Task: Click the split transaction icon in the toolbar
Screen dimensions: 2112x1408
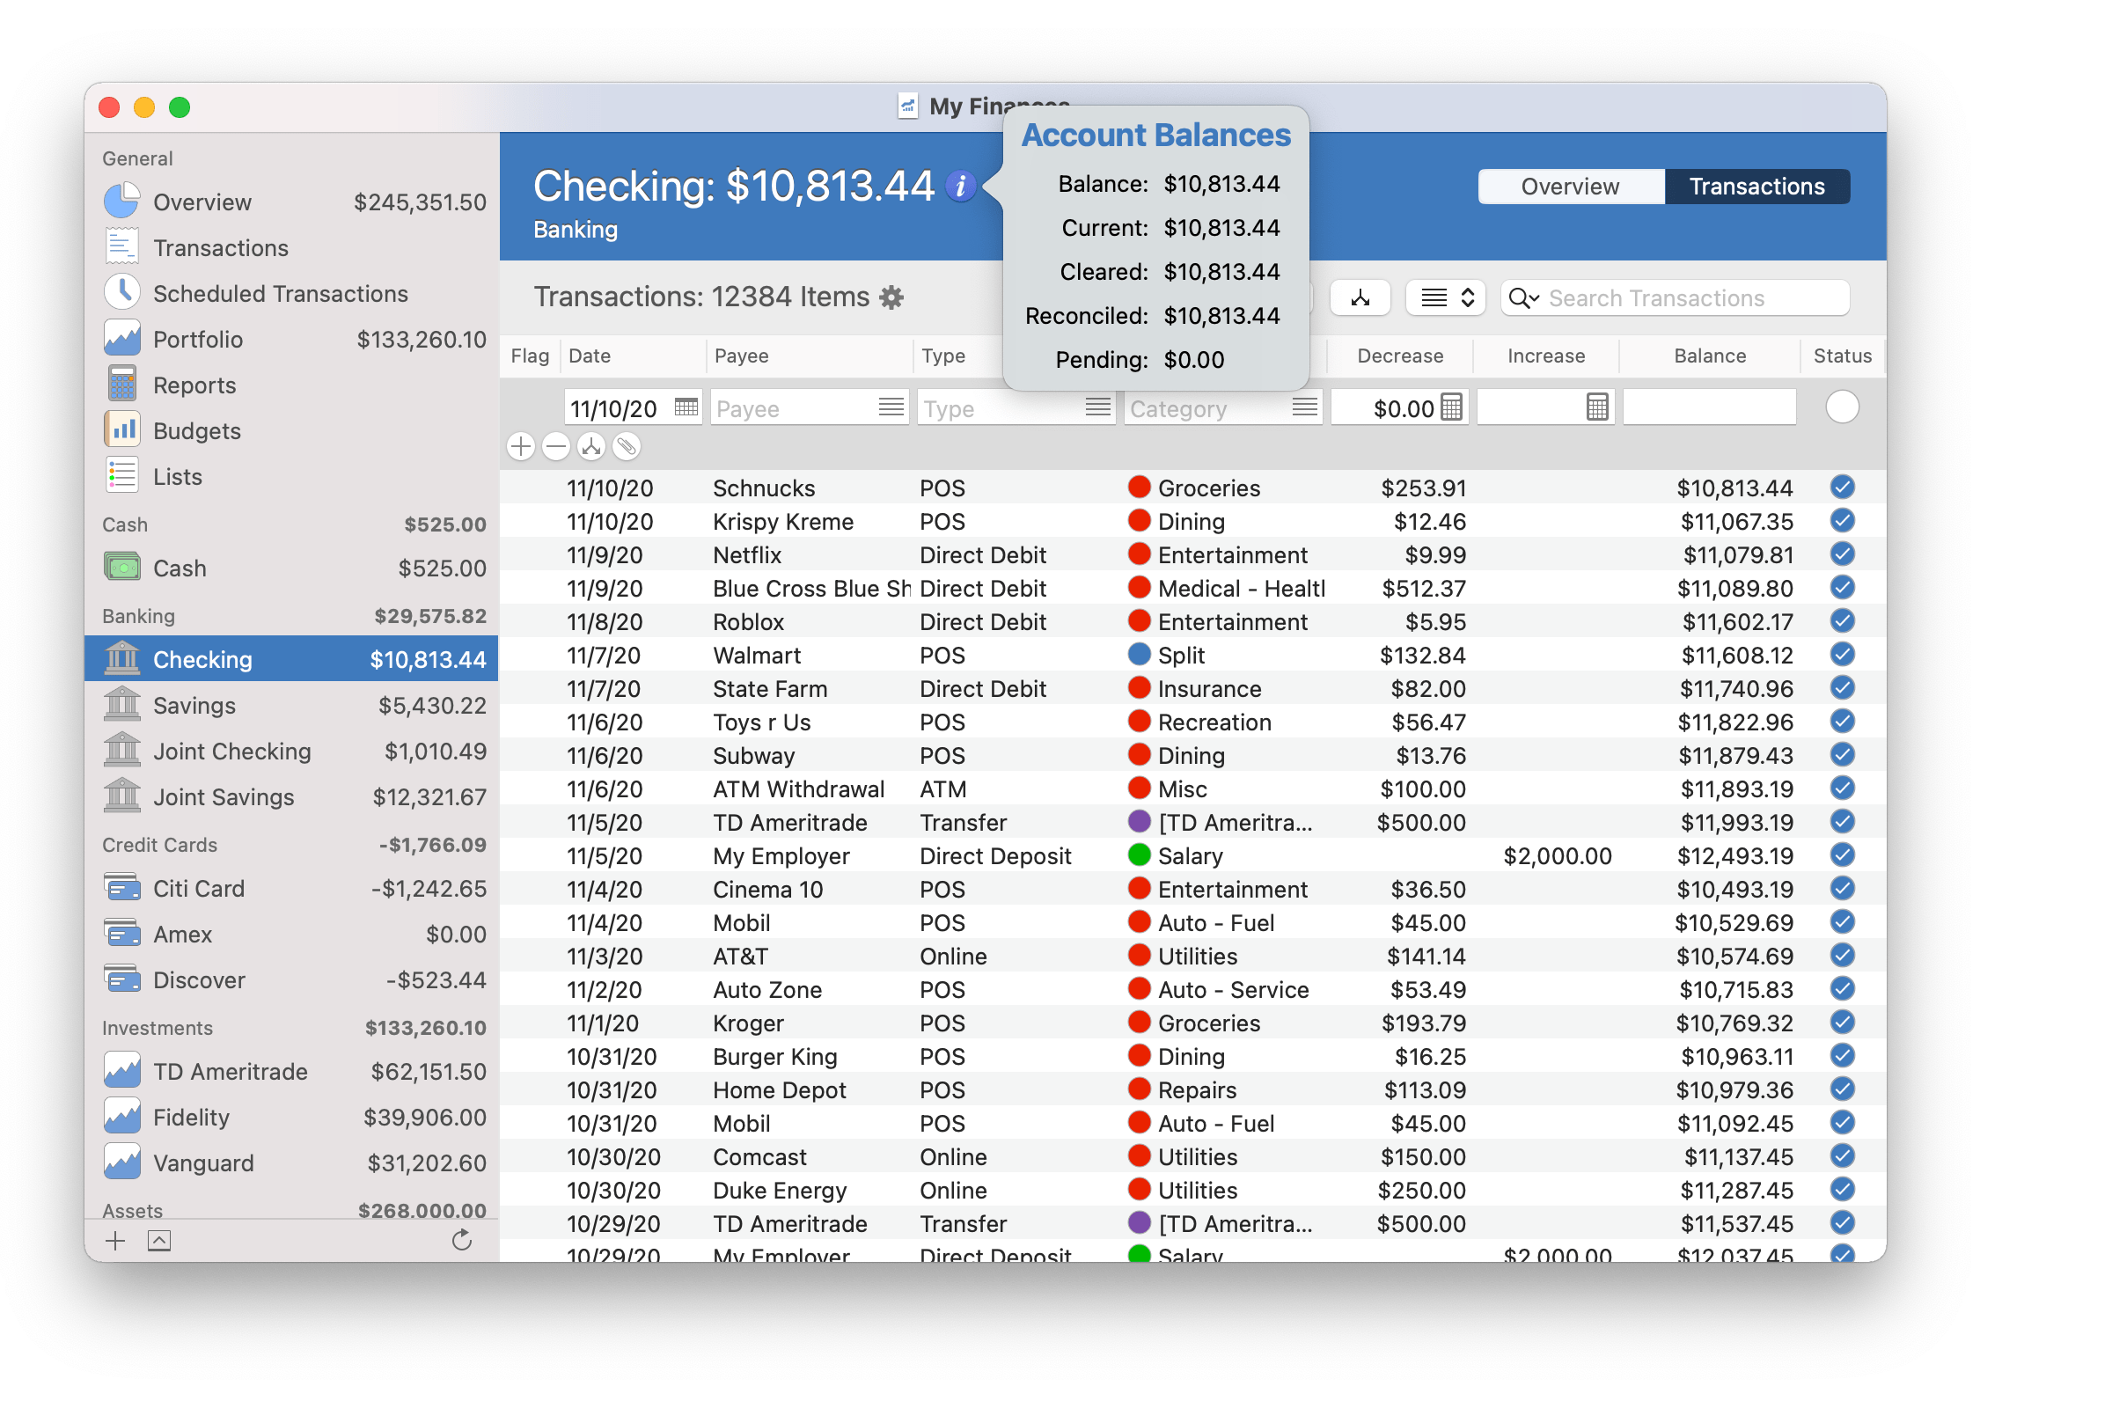Action: [x=1359, y=297]
